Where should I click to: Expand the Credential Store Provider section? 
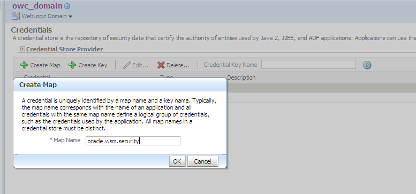[22, 49]
